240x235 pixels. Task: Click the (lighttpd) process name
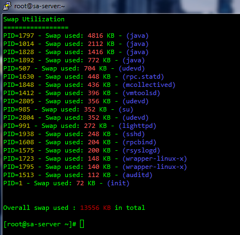click(x=138, y=126)
